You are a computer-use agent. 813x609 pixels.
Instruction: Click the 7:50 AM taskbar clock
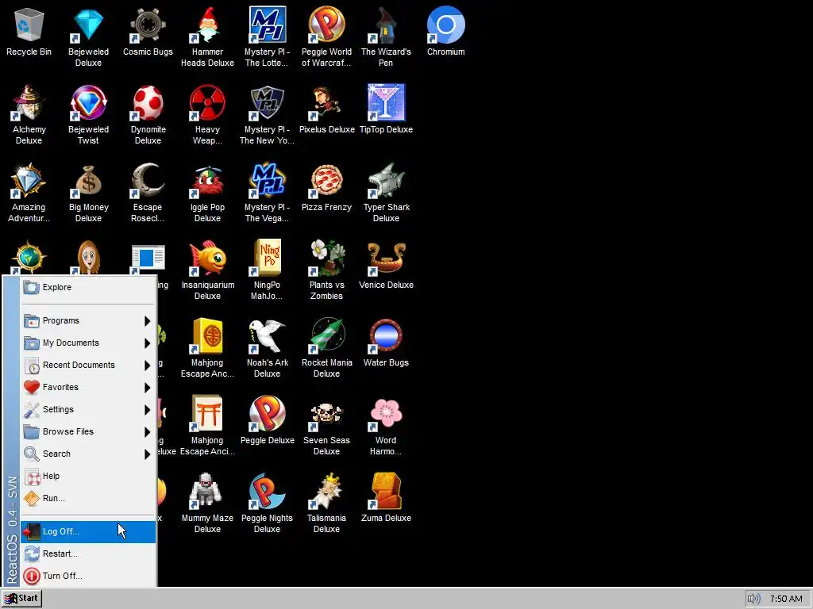click(x=786, y=599)
